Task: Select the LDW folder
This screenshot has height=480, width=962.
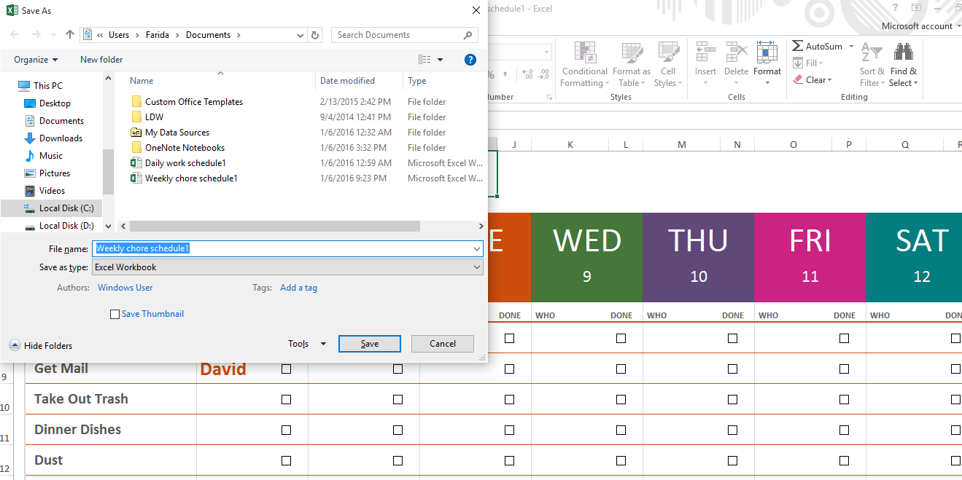Action: tap(154, 117)
